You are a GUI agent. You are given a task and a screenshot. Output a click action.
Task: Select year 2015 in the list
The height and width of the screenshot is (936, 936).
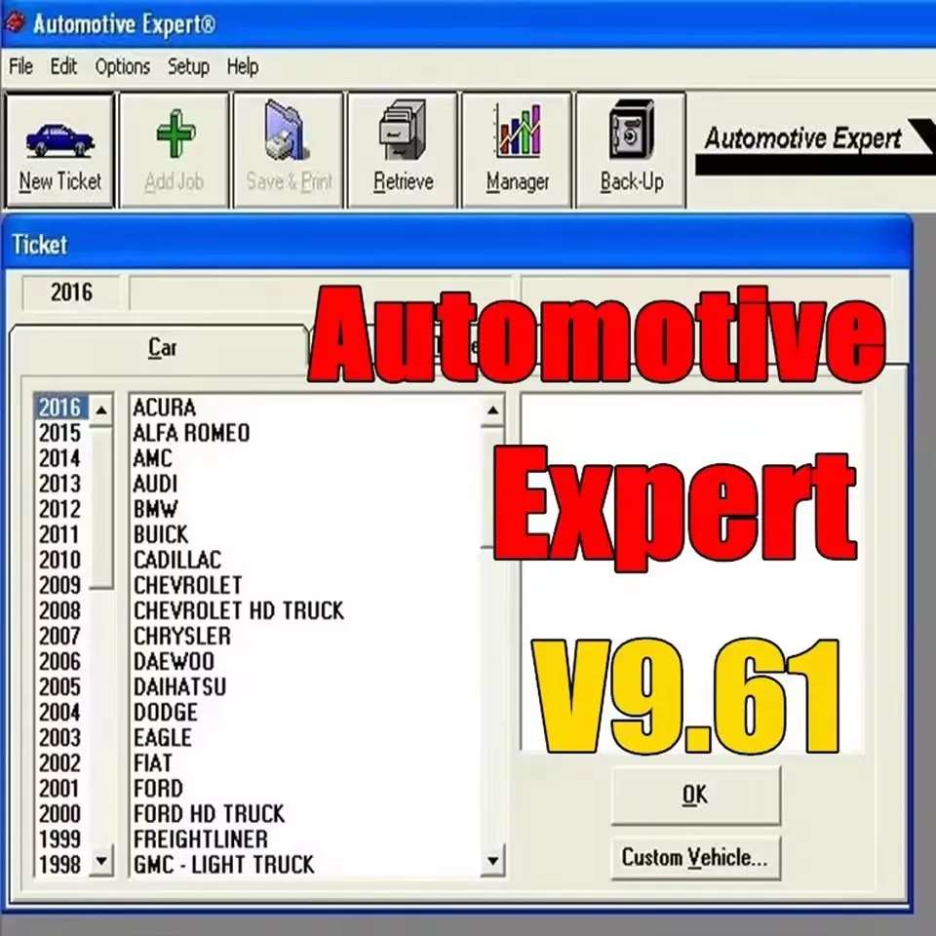(x=60, y=433)
